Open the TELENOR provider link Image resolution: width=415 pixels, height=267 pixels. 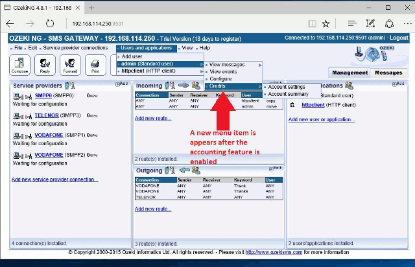(47, 115)
